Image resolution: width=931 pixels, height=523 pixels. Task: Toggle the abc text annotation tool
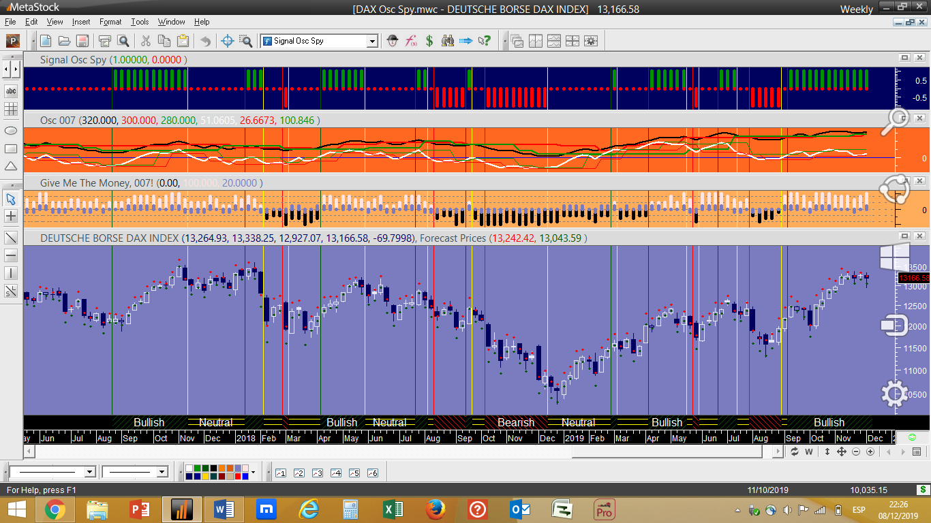(11, 91)
